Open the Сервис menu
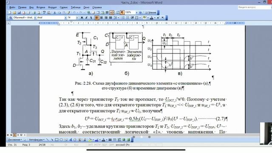Screen dimensions: 272x153 click(64, 8)
